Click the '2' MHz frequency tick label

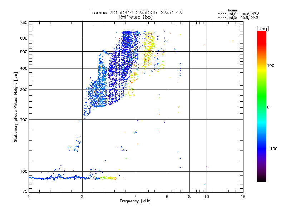(82, 197)
